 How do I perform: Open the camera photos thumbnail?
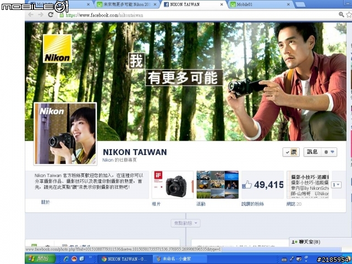[x=172, y=185]
